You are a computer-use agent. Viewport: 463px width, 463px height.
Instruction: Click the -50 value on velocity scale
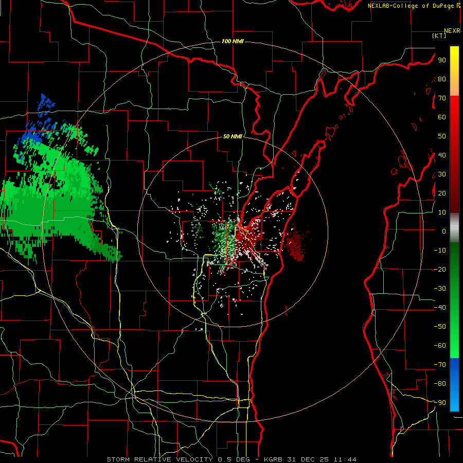coord(440,327)
